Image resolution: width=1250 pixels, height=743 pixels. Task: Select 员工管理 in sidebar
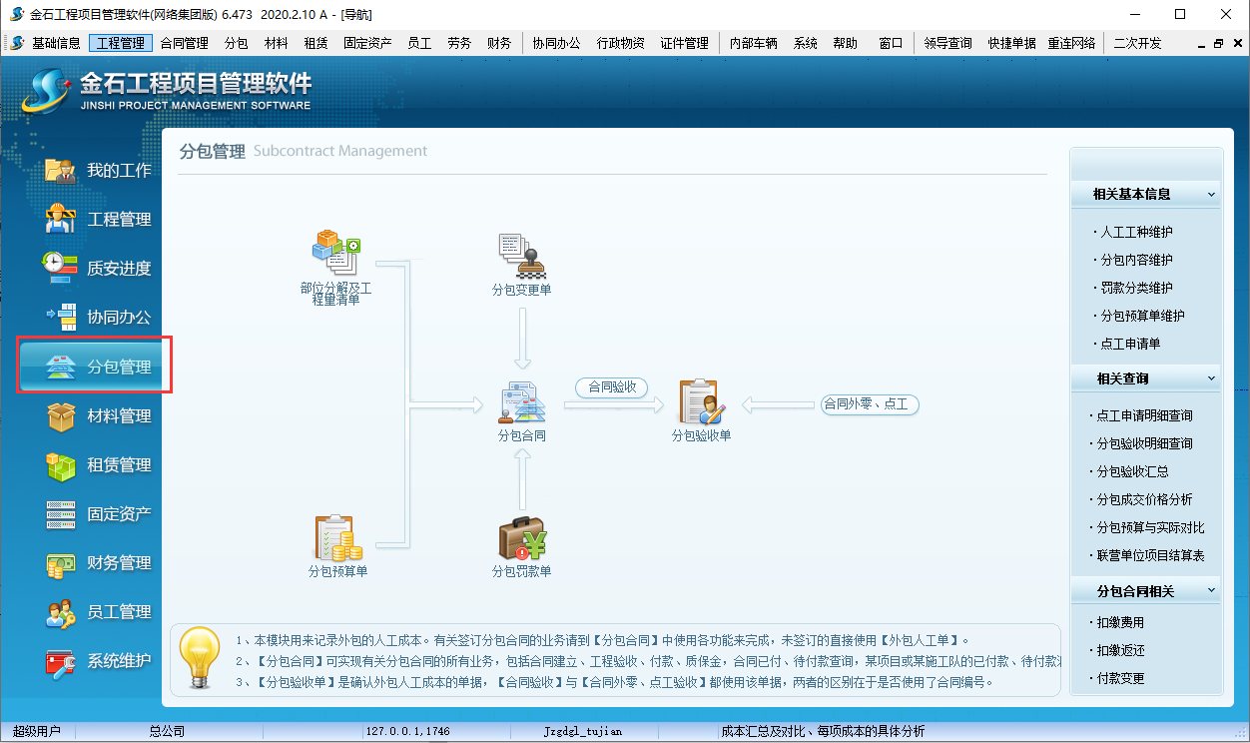coord(98,611)
